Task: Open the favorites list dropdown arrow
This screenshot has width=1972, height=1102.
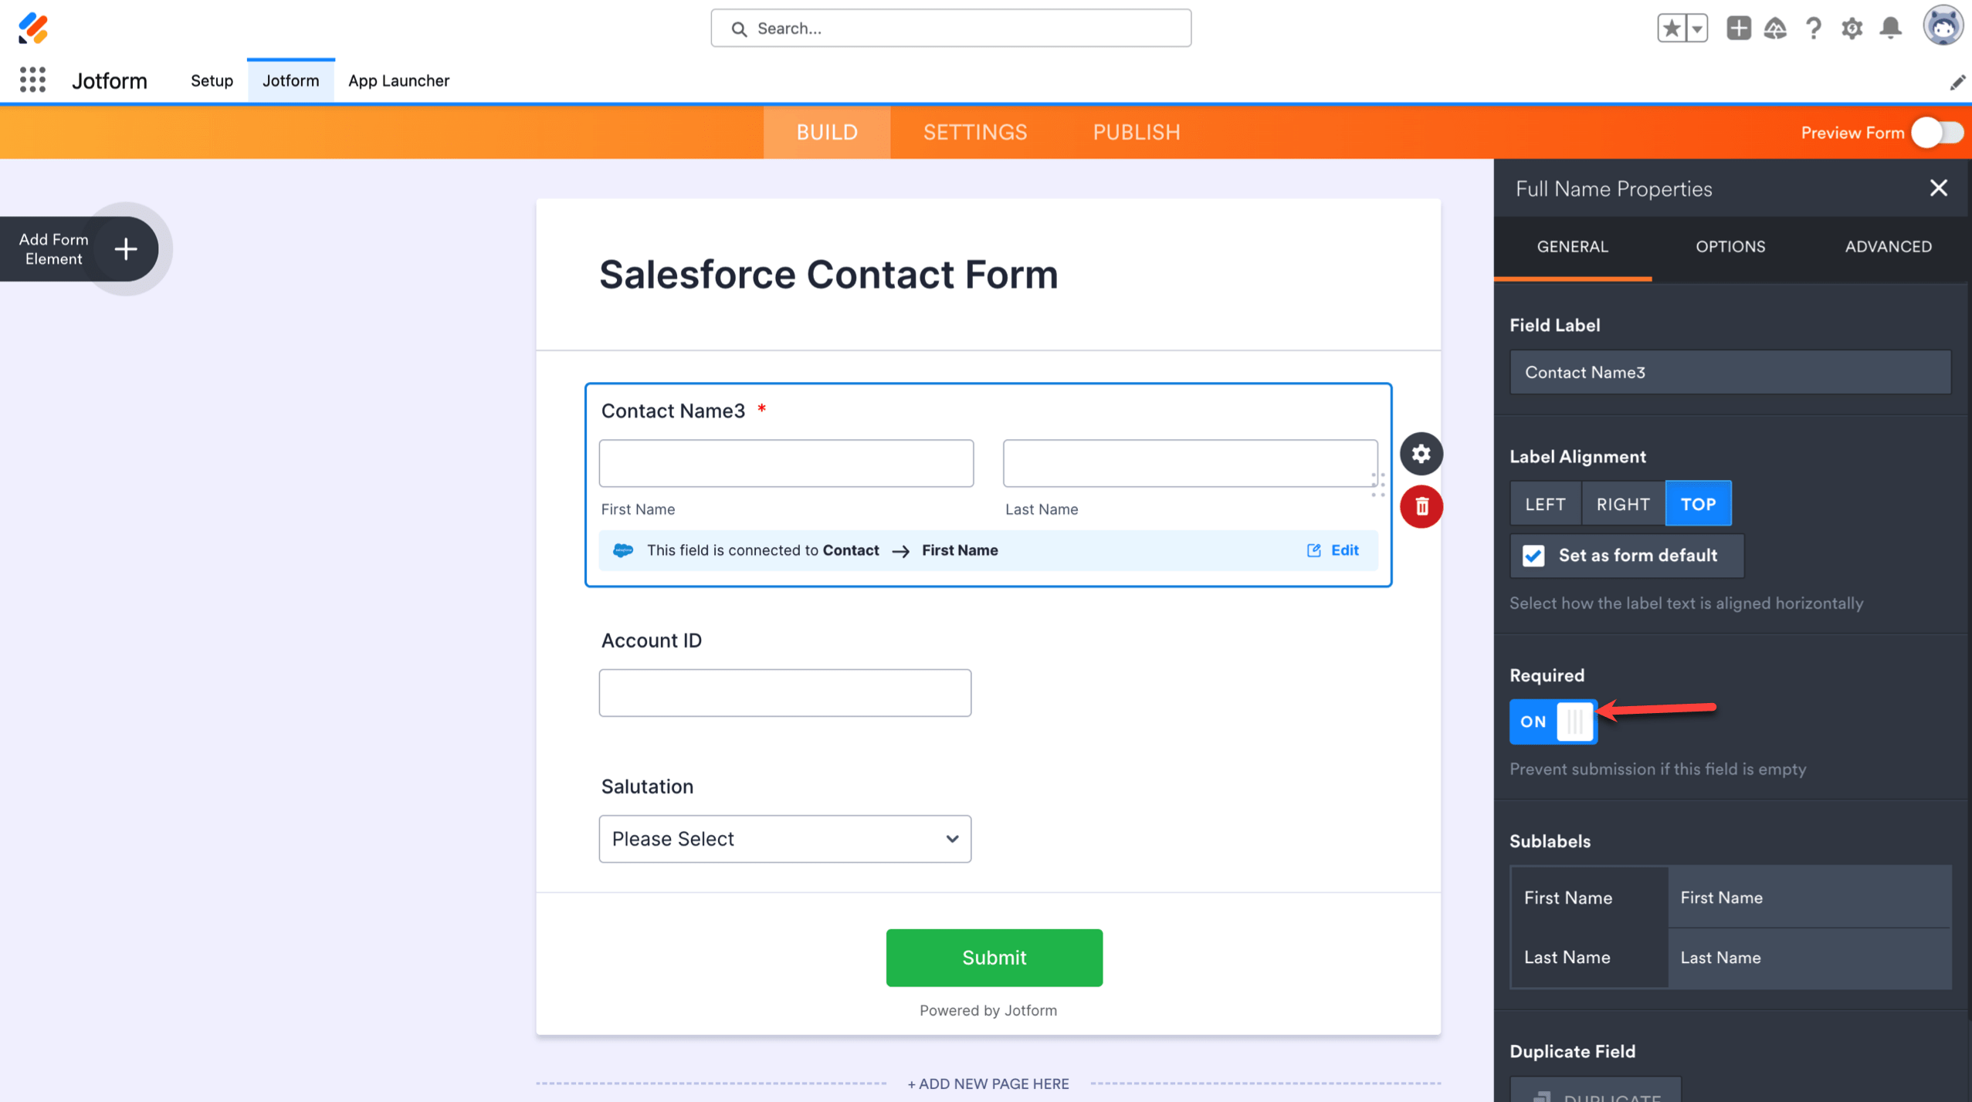Action: click(1696, 29)
